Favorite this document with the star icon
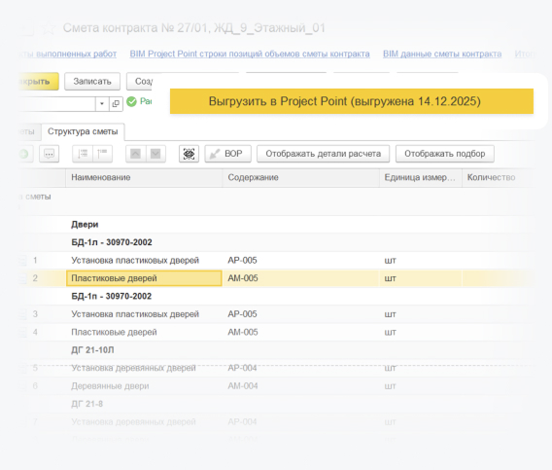This screenshot has width=552, height=470. 49,28
